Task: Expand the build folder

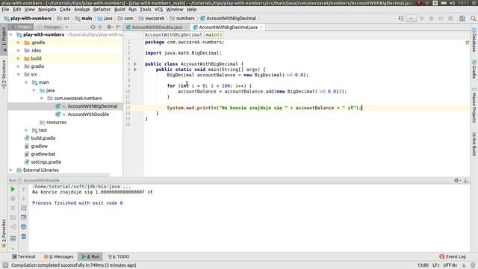Action: pyautogui.click(x=19, y=58)
